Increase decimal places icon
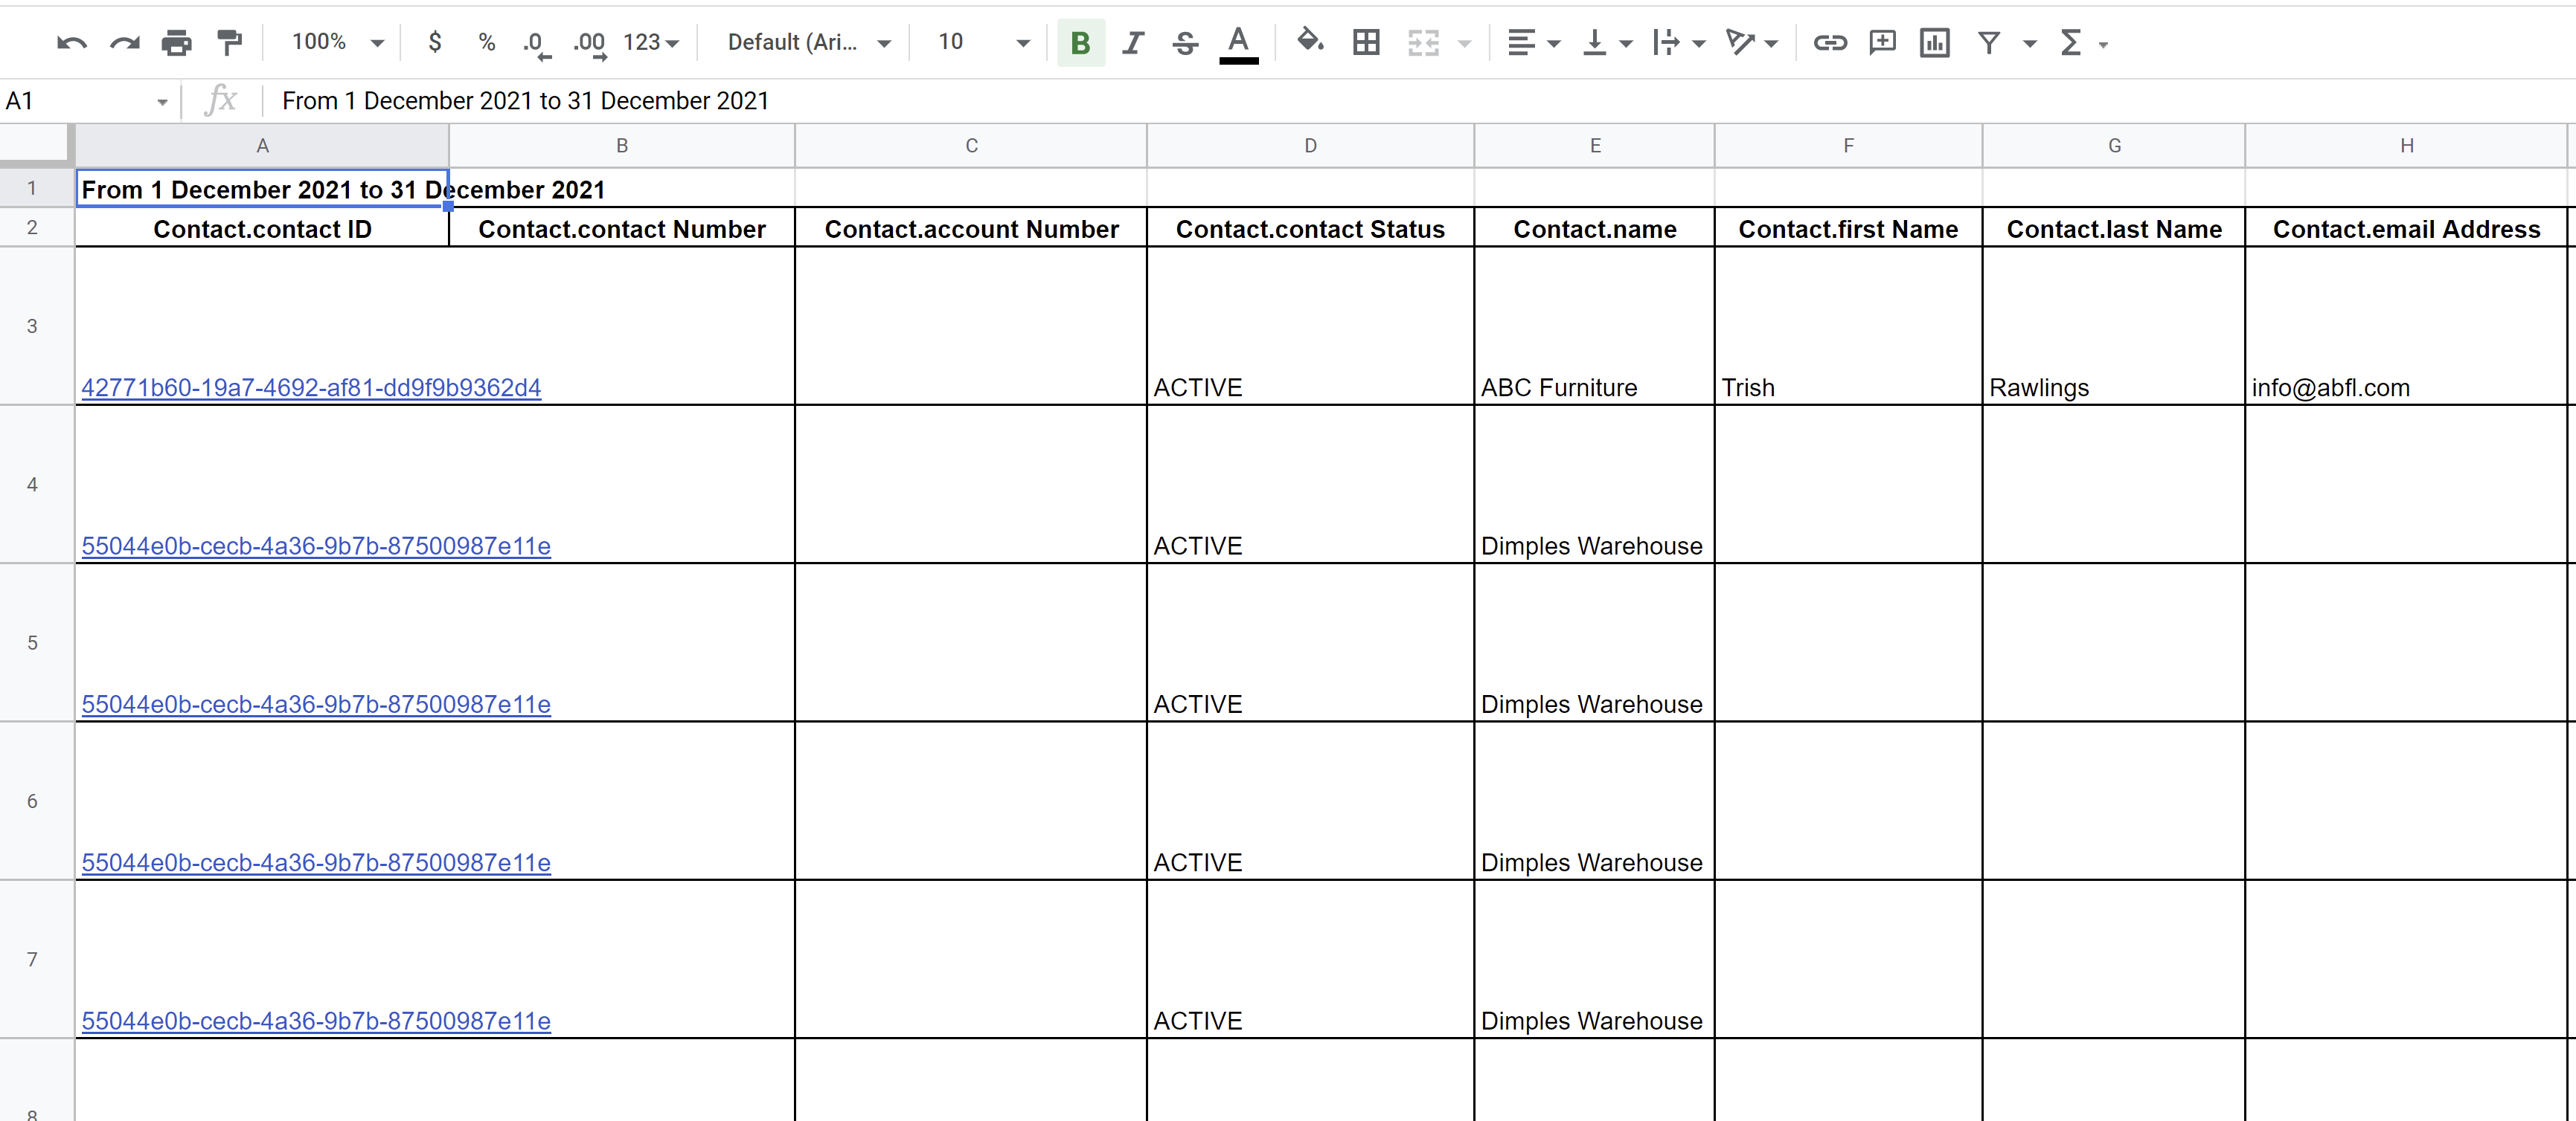 point(590,44)
